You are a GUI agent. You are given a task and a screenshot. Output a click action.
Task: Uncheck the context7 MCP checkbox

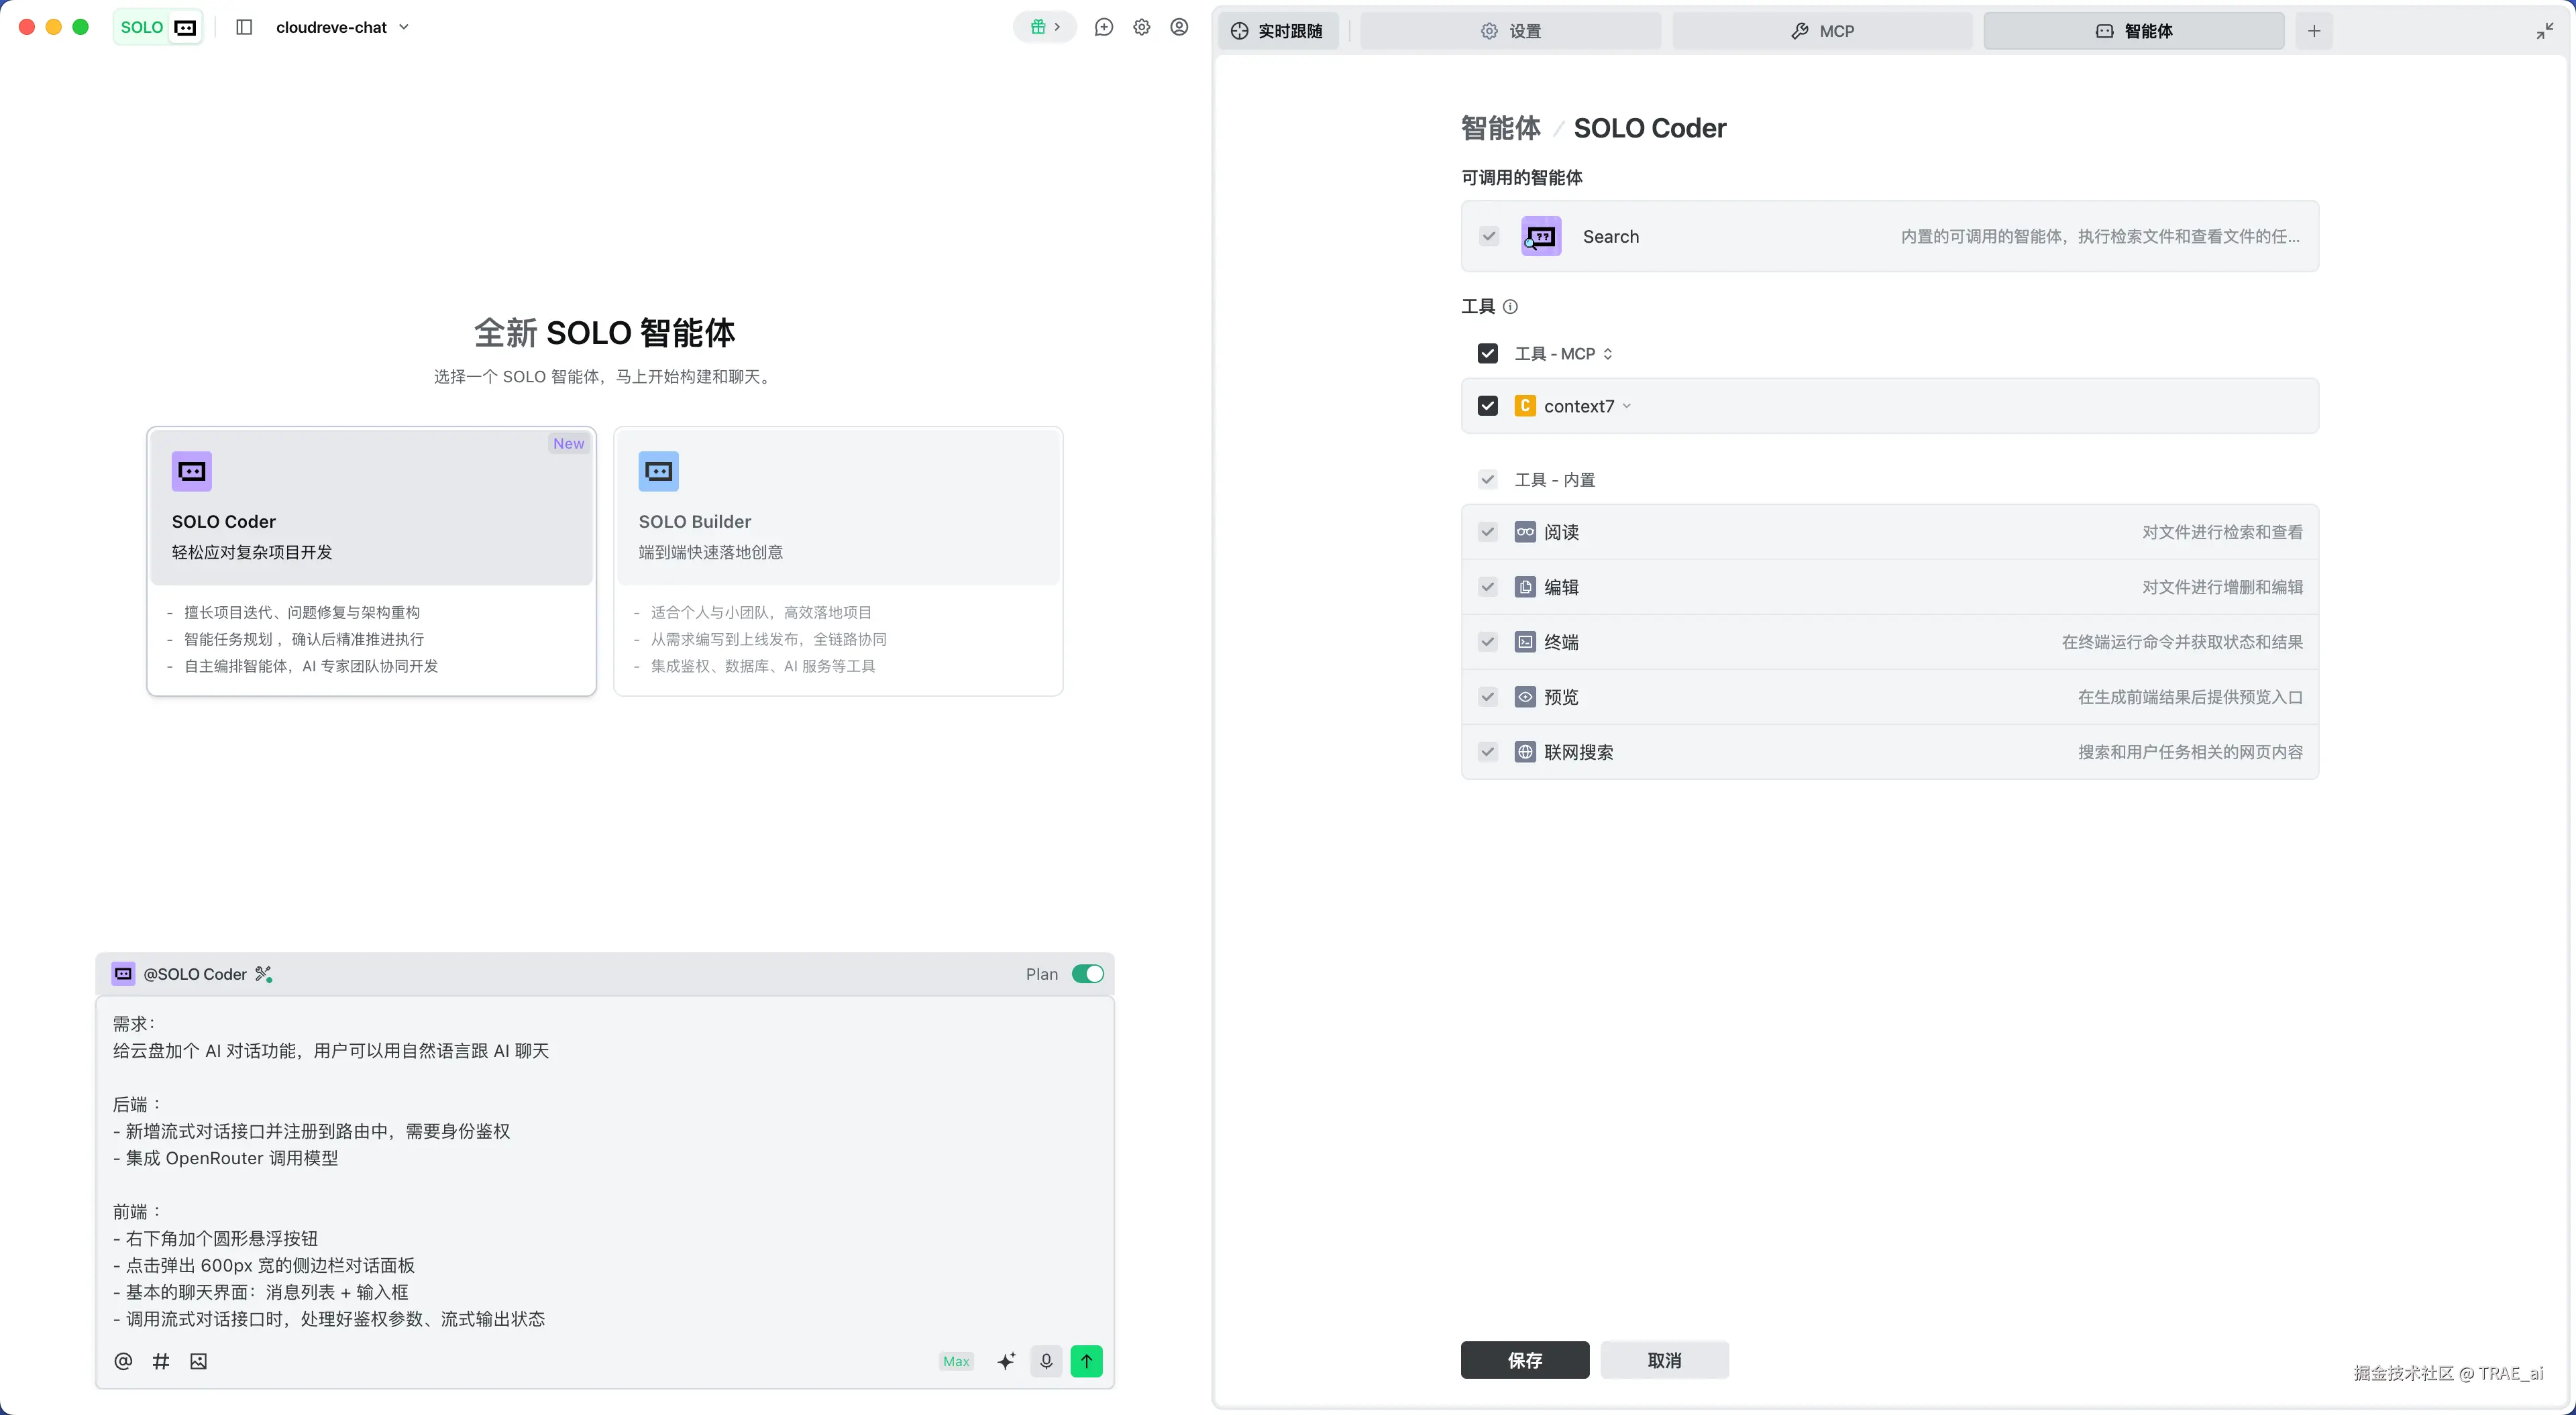tap(1488, 406)
